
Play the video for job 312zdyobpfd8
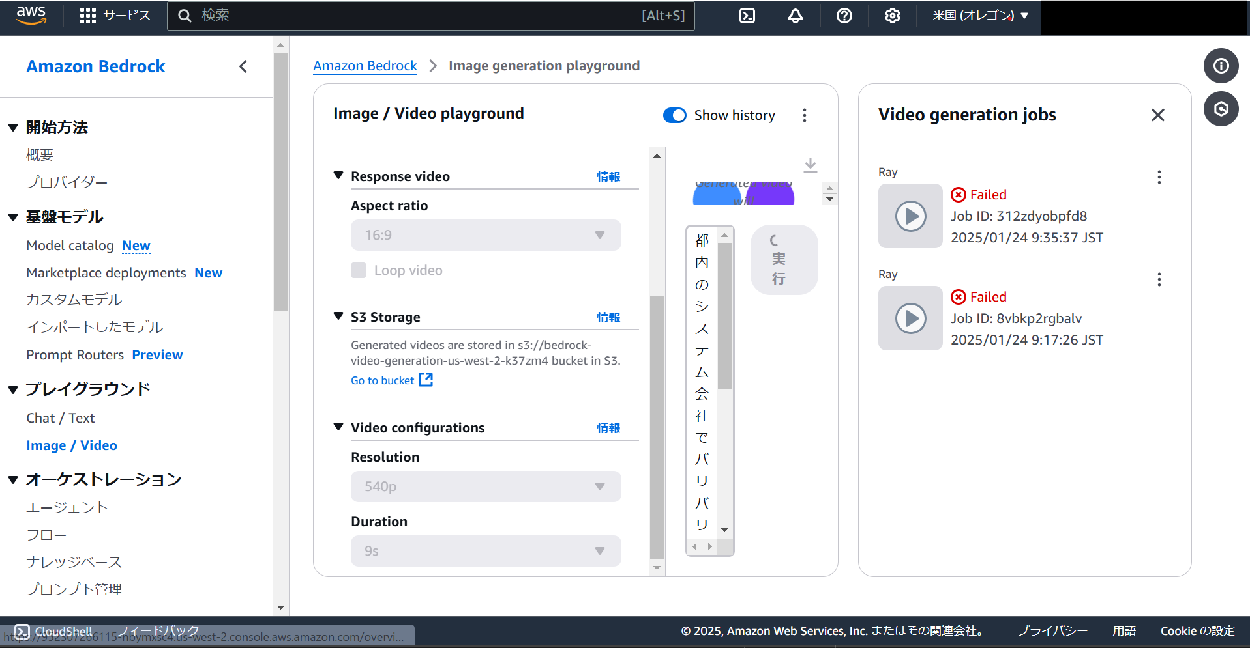(910, 216)
